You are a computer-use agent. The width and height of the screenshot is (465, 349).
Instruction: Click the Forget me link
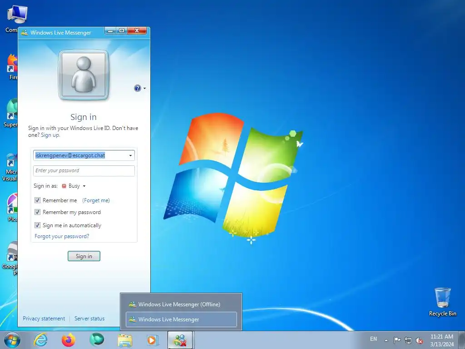pos(96,200)
